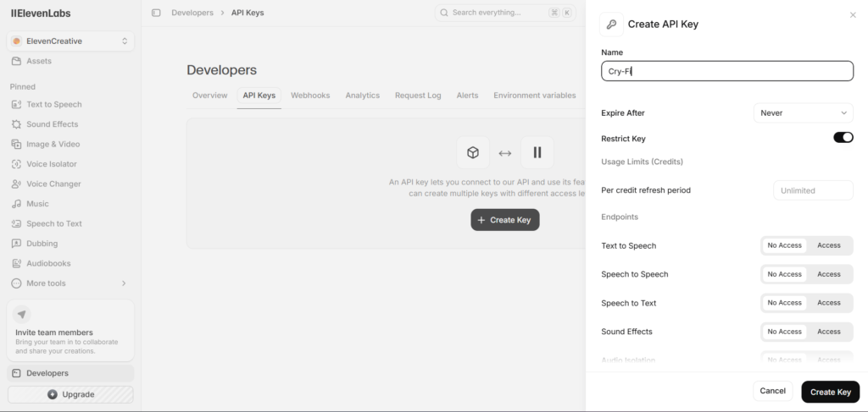Open the Voice Isolator sidebar icon
Image resolution: width=868 pixels, height=412 pixels.
click(x=17, y=164)
